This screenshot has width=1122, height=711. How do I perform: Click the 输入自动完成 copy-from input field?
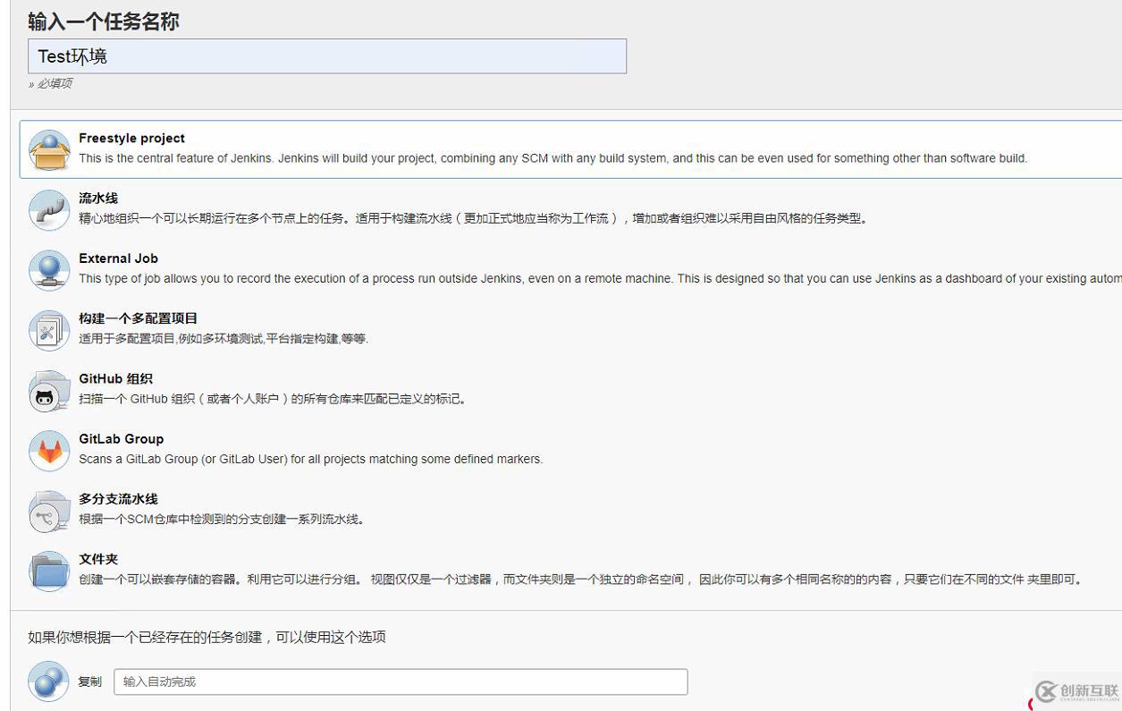point(401,681)
